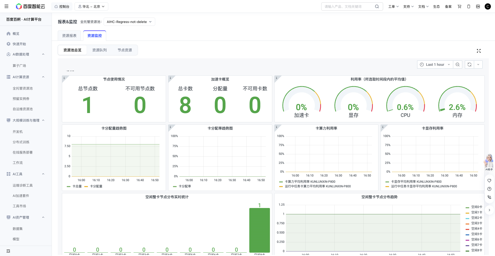Open the Last 1 hour time dropdown
Screen dimensions: 495x256
click(435, 65)
